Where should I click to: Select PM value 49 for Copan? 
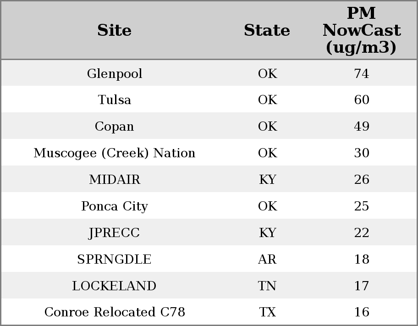pyautogui.click(x=361, y=127)
